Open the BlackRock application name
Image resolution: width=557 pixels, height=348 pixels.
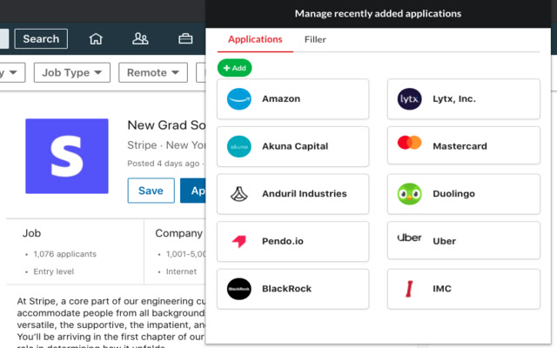(286, 289)
